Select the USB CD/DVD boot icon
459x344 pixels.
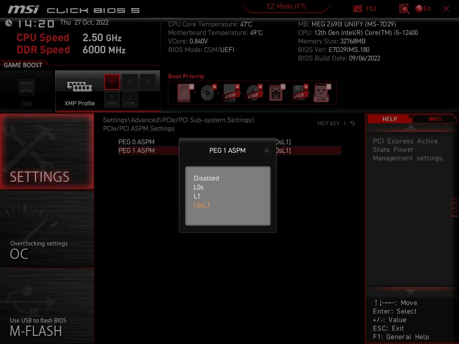[x=254, y=93]
